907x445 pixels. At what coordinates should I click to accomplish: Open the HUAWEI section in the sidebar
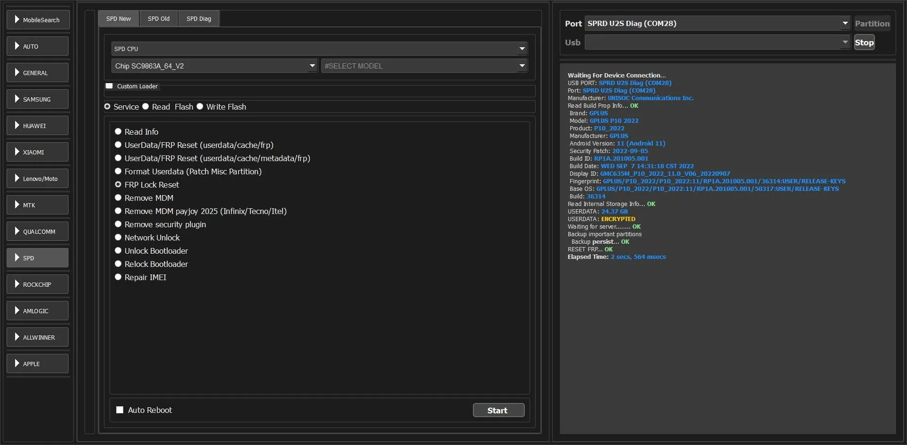pyautogui.click(x=38, y=126)
